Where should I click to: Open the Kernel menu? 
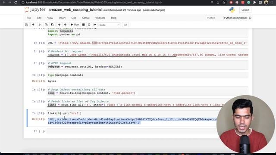tap(86, 18)
